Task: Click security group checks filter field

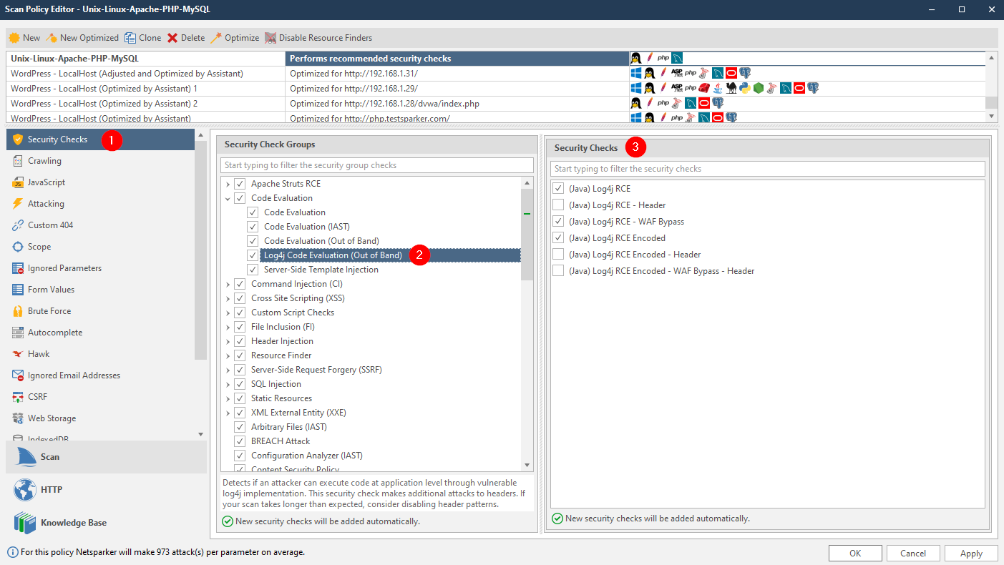Action: click(x=377, y=165)
